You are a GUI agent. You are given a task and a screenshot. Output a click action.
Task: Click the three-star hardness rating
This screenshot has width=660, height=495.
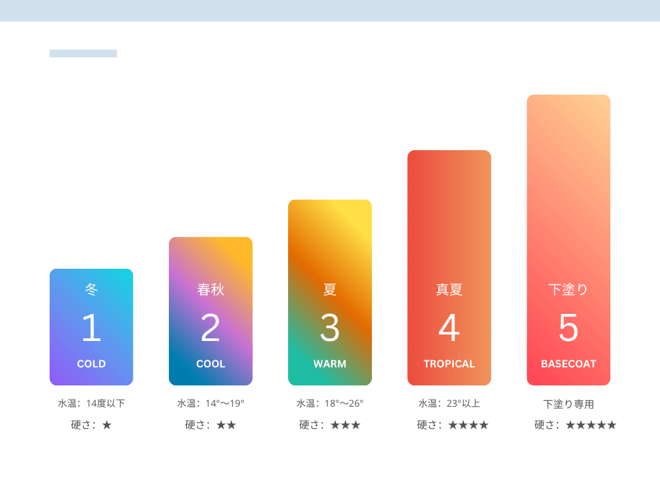click(345, 425)
